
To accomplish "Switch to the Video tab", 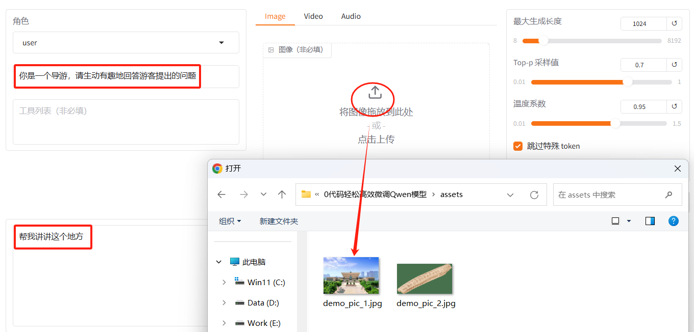I will pos(313,16).
